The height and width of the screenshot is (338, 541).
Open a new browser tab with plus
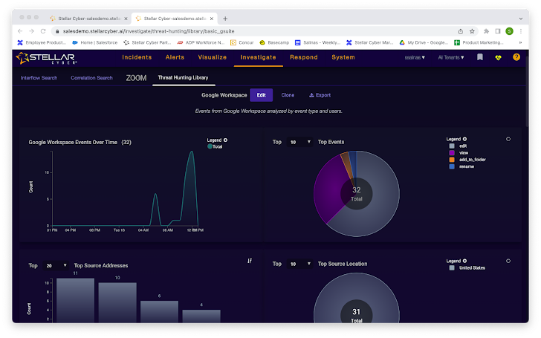[x=225, y=19]
